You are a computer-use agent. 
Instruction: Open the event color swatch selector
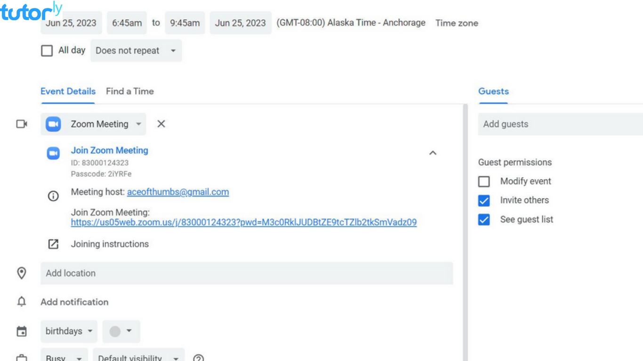tap(121, 331)
